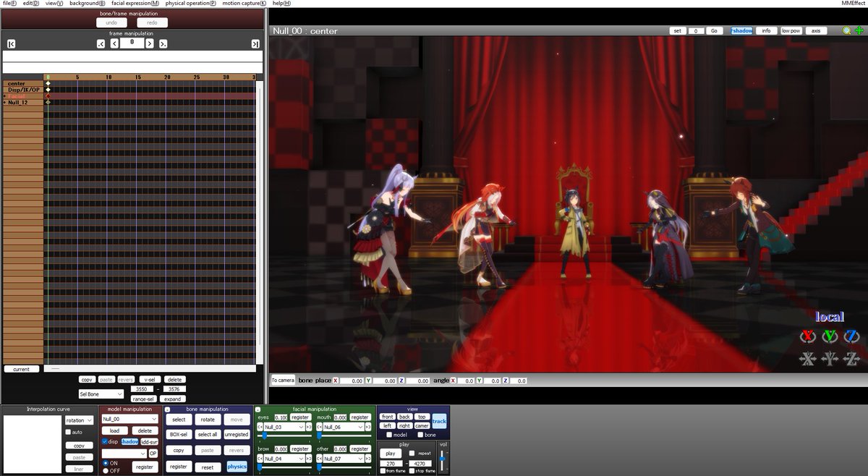
Task: Select next eyes morph with arrow
Action: click(309, 427)
